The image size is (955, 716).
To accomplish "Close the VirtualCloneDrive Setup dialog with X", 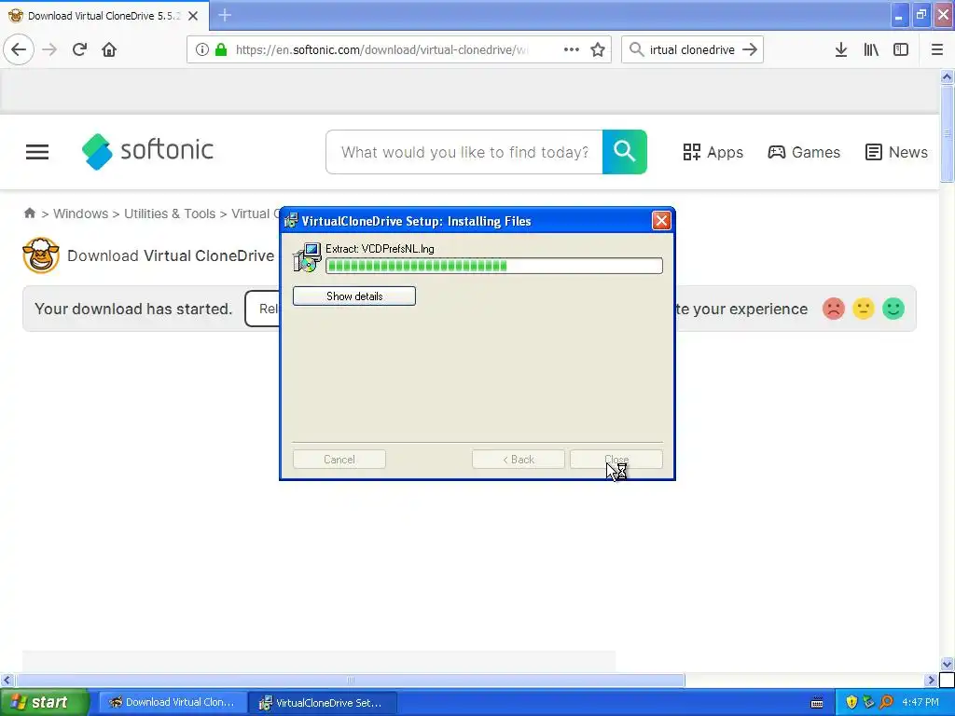I will pyautogui.click(x=661, y=220).
